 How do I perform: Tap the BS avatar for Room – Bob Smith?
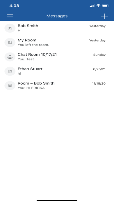10,85
